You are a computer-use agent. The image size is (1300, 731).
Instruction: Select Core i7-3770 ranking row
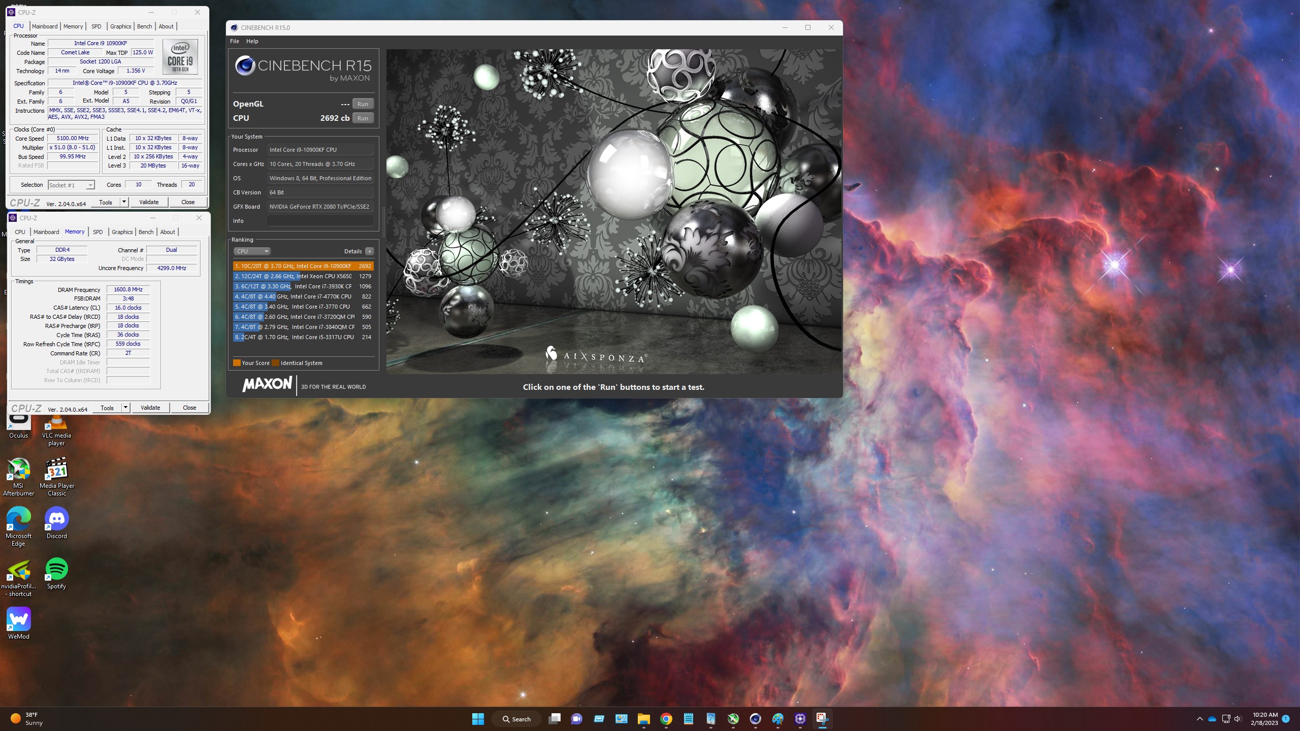(x=303, y=307)
